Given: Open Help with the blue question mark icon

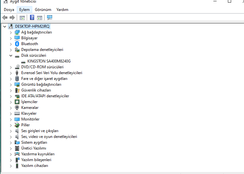Looking at the screenshot, I should pos(32,17).
